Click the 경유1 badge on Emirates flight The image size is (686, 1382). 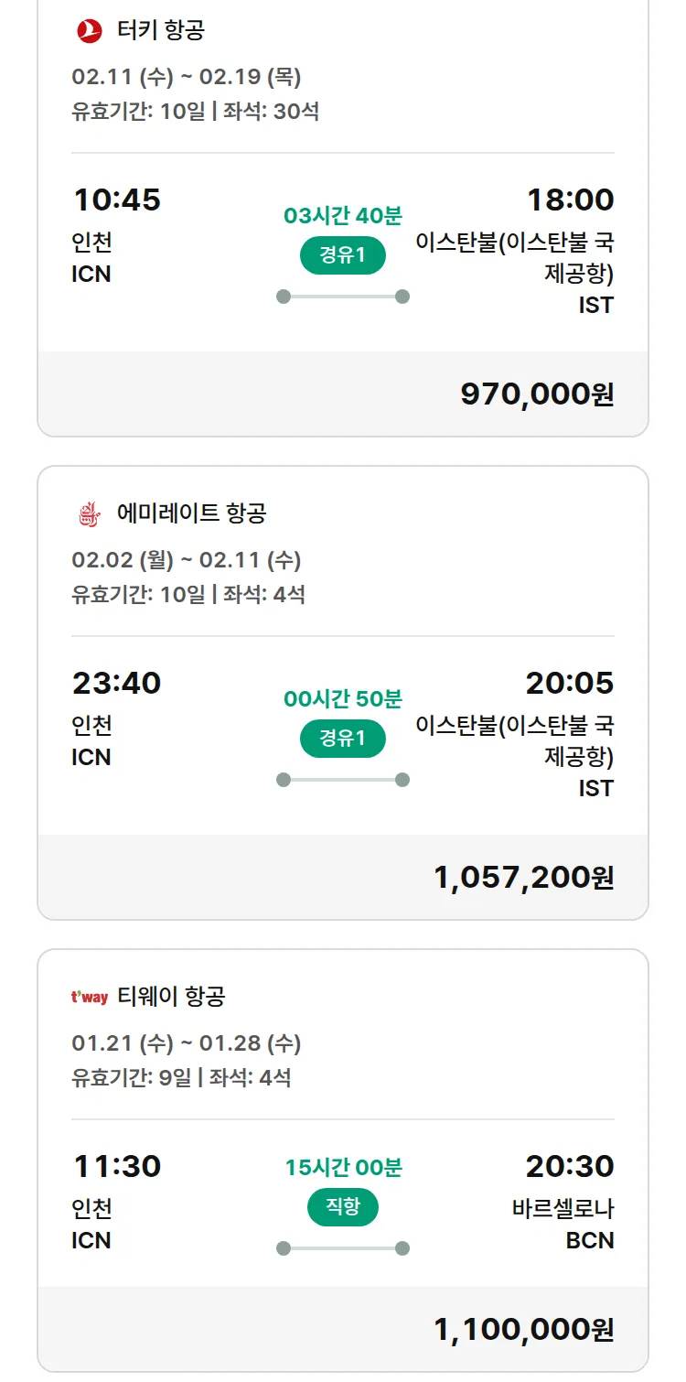(x=343, y=739)
